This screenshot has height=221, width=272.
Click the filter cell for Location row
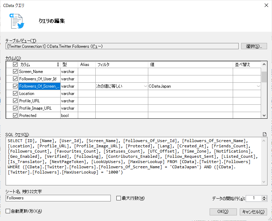pyautogui.click(x=122, y=94)
